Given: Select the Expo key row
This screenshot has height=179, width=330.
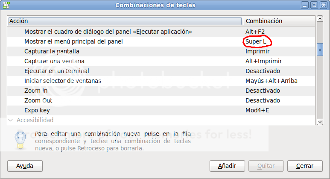Looking at the screenshot, I should (38, 110).
